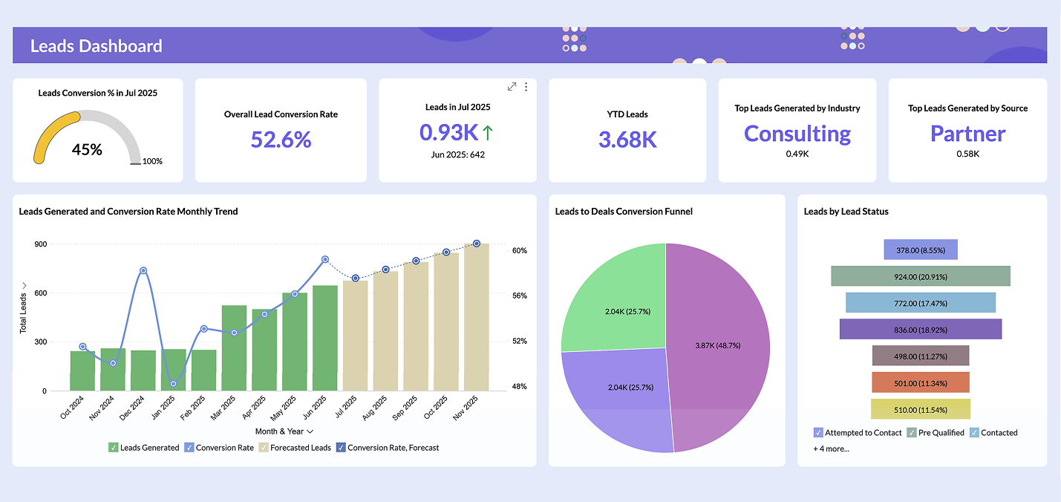1061x502 pixels.
Task: Show the "+ 4 more..." legend items
Action: point(830,449)
